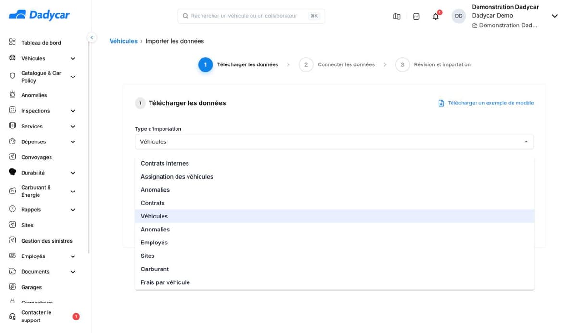Open the map view icon
The height and width of the screenshot is (333, 577).
[x=397, y=16]
